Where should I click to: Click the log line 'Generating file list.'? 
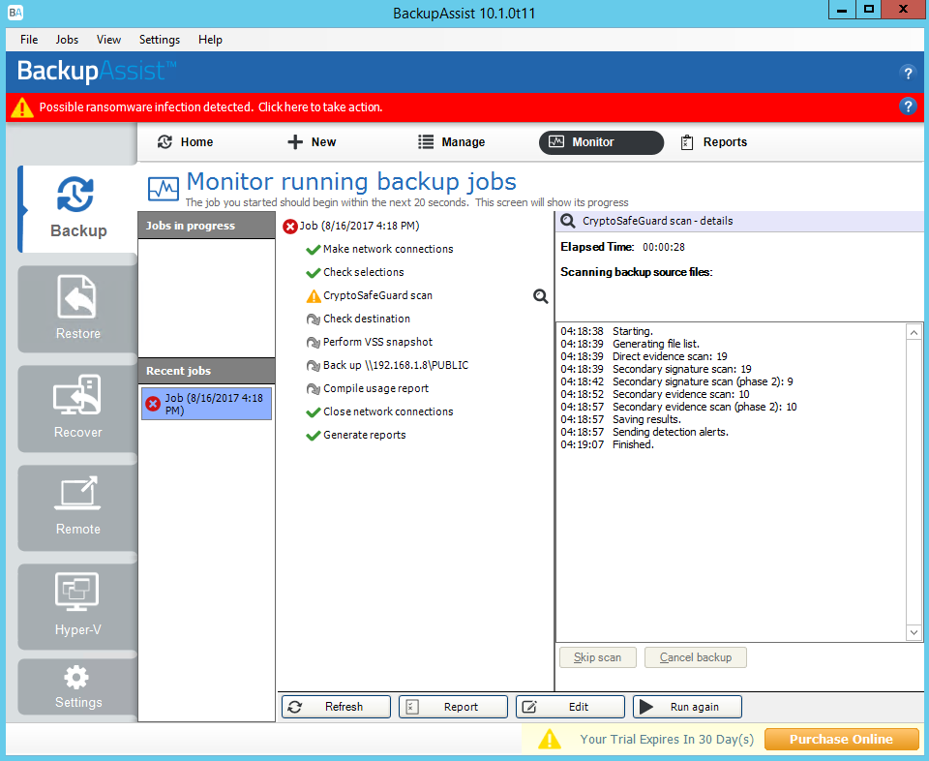coord(656,344)
